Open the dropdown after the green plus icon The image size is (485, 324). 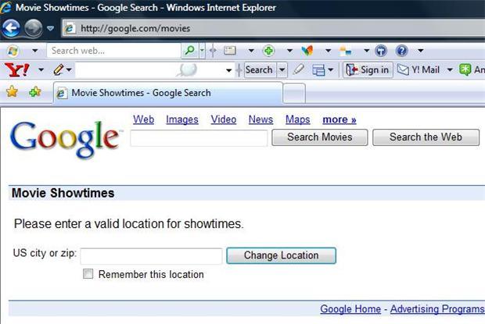(289, 51)
